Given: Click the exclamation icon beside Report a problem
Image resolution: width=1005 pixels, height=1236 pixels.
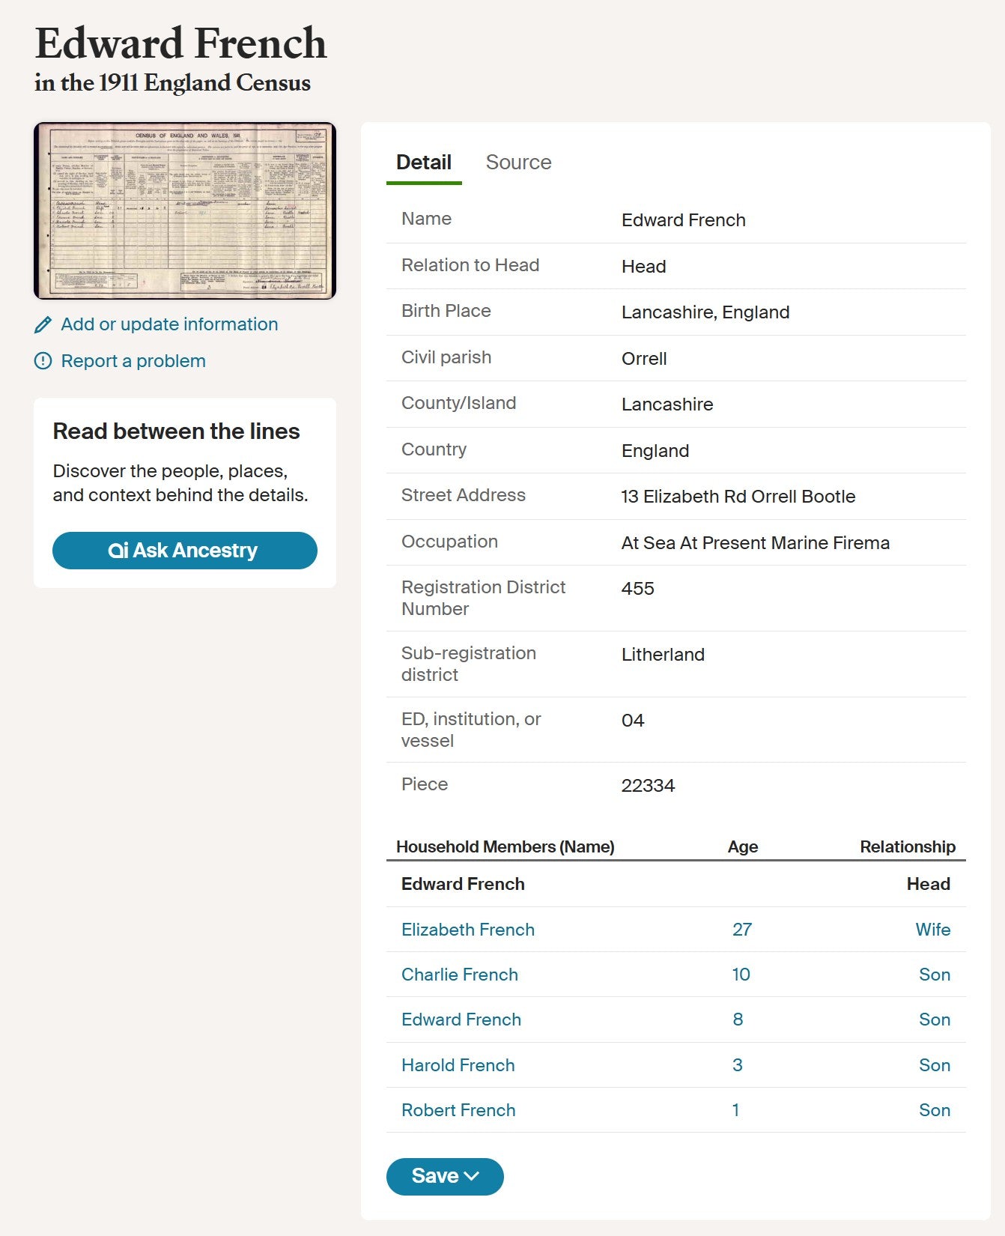Looking at the screenshot, I should coord(43,361).
